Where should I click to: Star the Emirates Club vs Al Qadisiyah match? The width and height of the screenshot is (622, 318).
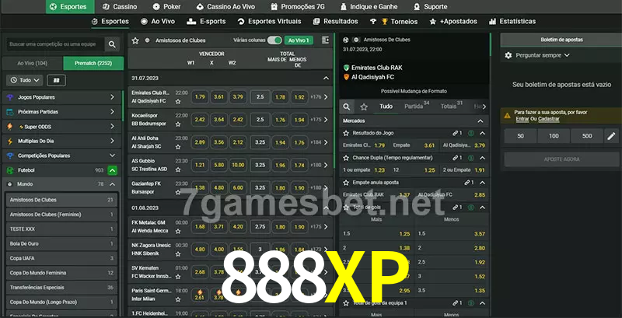(178, 102)
